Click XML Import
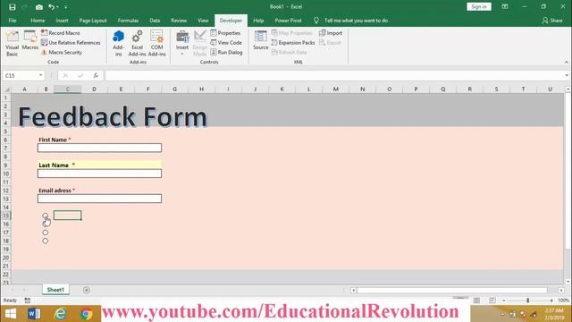Image resolution: width=572 pixels, height=322 pixels. (331, 33)
